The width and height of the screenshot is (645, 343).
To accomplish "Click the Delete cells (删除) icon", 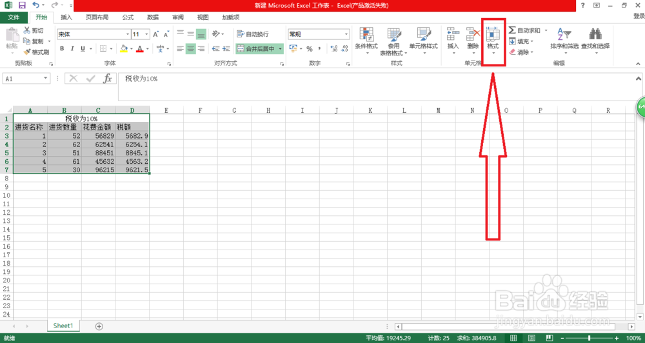I will click(473, 34).
